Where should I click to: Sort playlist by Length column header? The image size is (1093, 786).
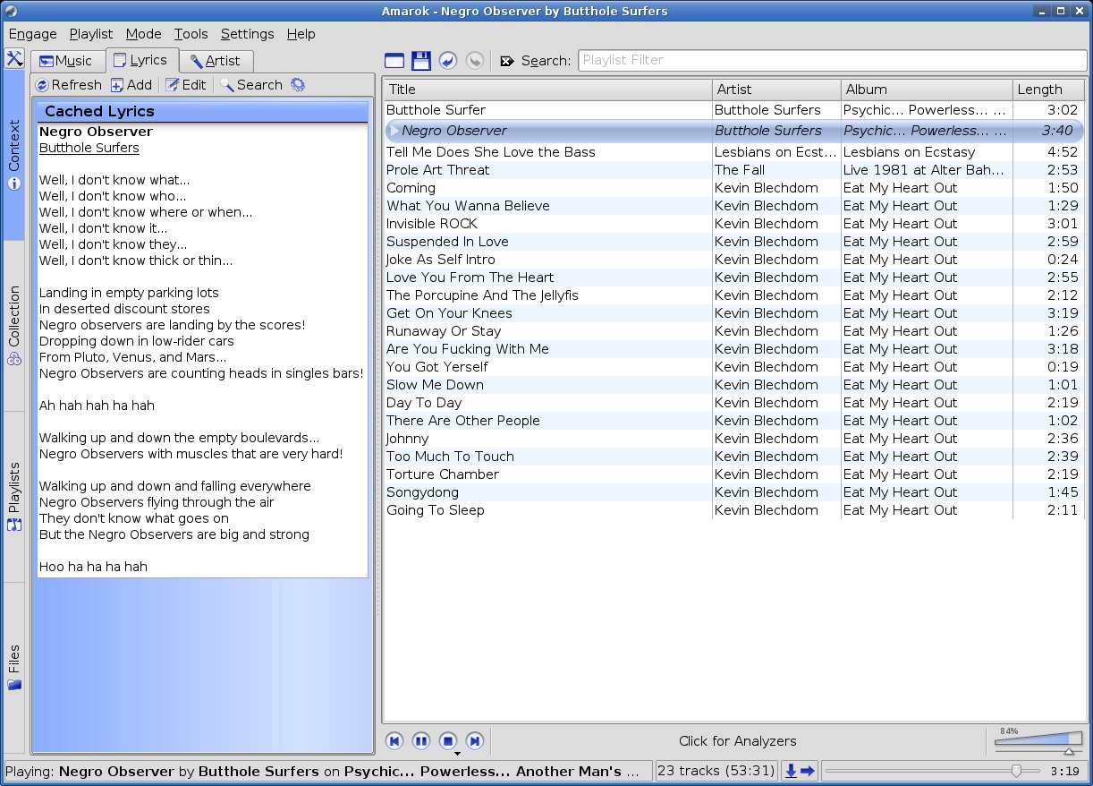coord(1048,90)
